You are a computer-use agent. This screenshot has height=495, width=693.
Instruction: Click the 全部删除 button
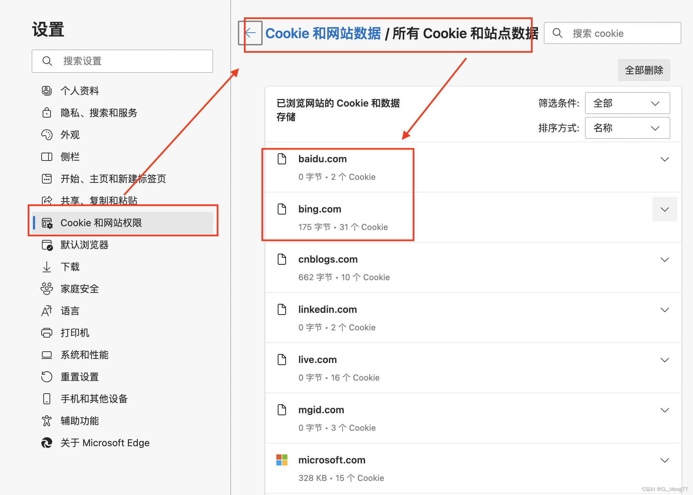coord(644,70)
